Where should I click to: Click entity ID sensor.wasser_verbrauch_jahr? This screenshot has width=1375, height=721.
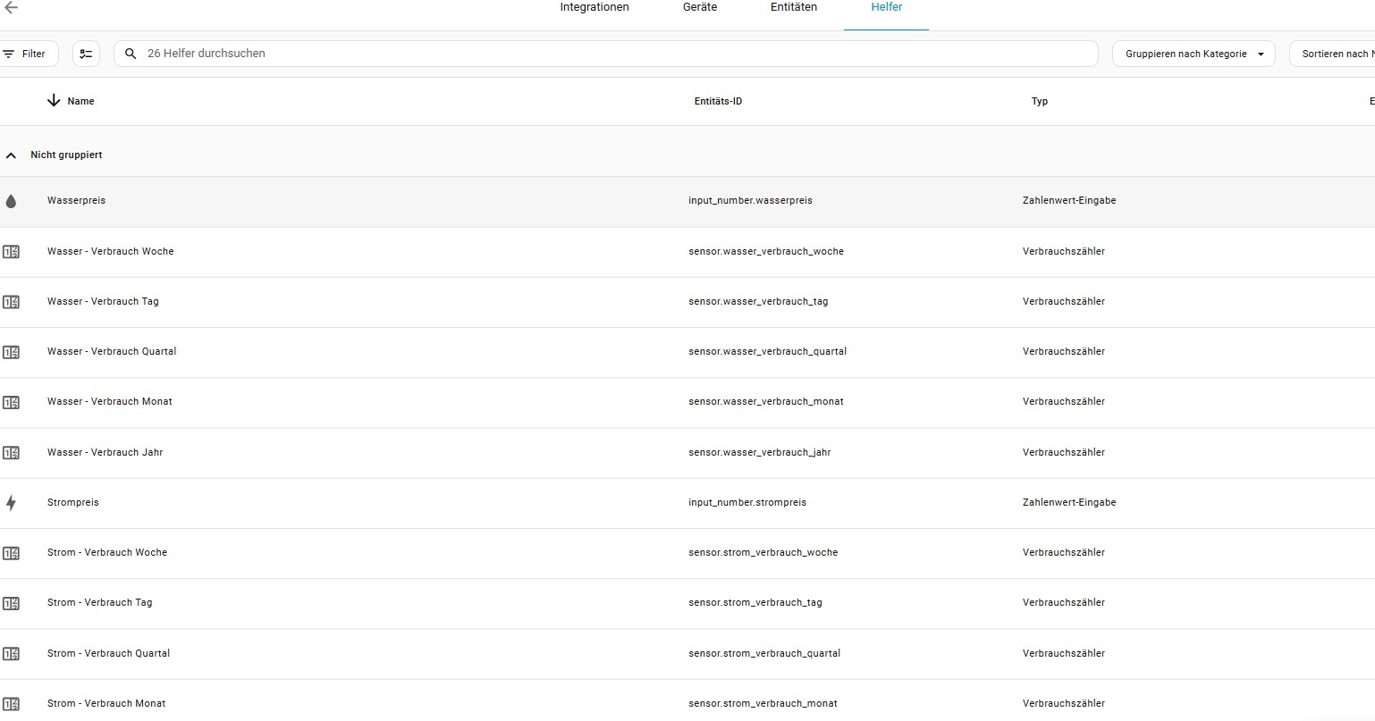(760, 453)
